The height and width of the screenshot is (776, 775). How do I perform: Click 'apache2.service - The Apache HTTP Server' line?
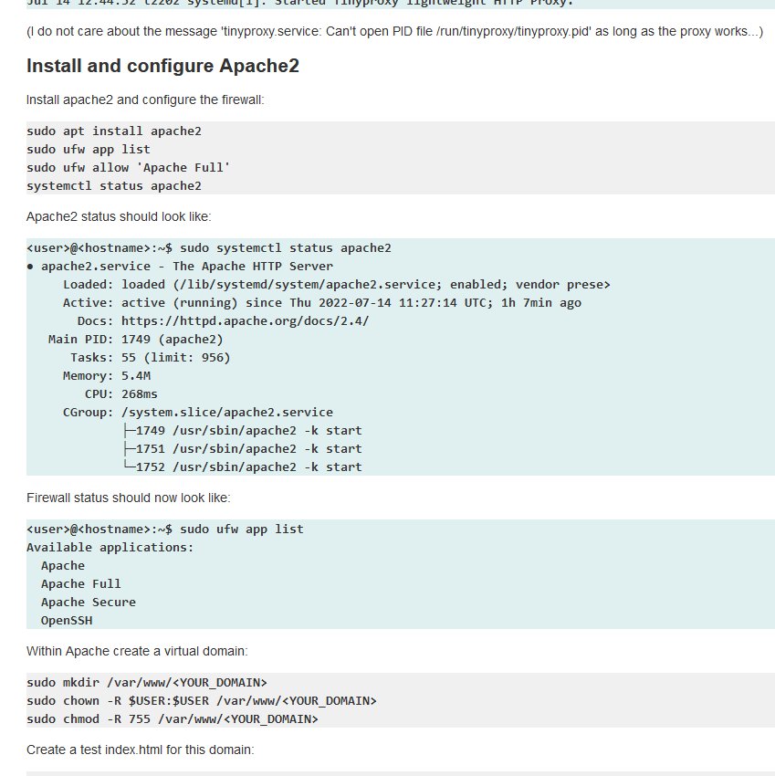coord(180,267)
